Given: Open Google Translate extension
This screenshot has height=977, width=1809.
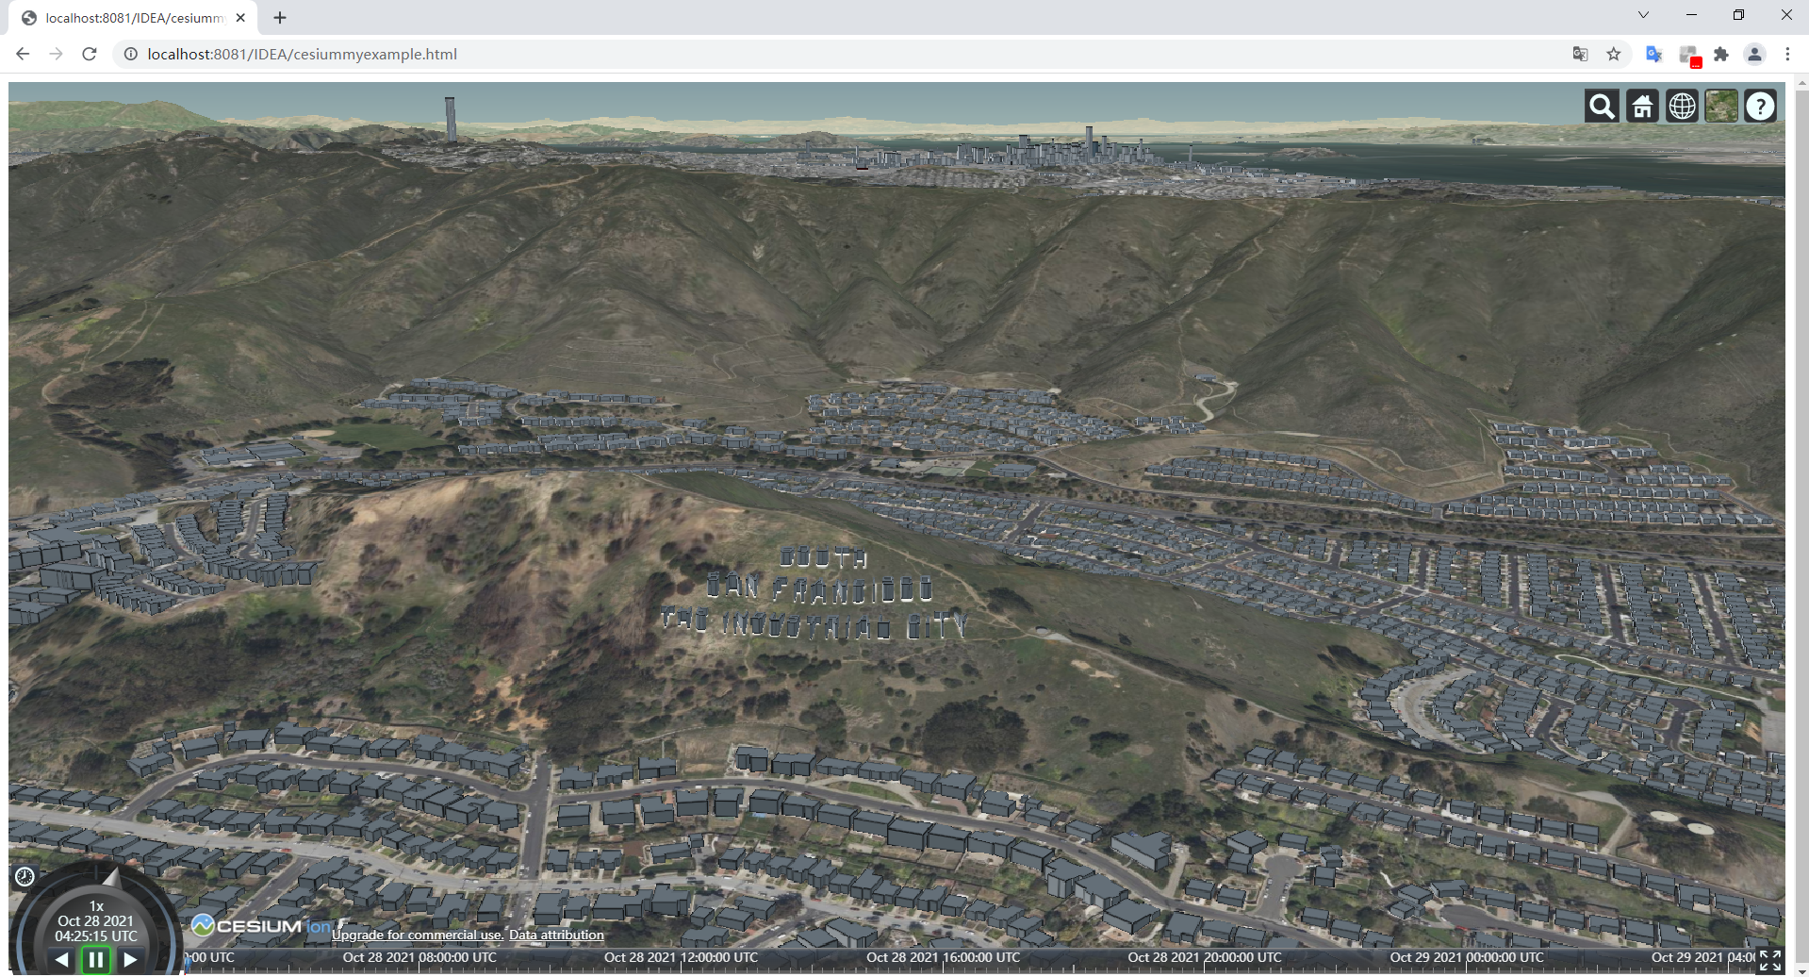Looking at the screenshot, I should pyautogui.click(x=1654, y=54).
